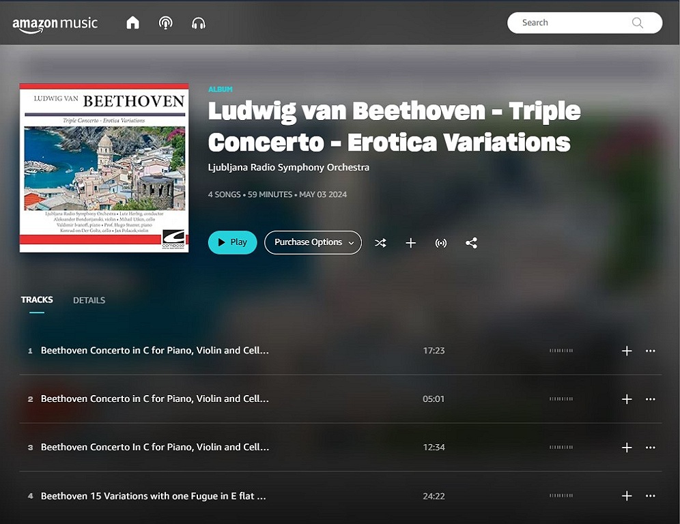
Task: Add track 1 to library
Action: pyautogui.click(x=627, y=351)
